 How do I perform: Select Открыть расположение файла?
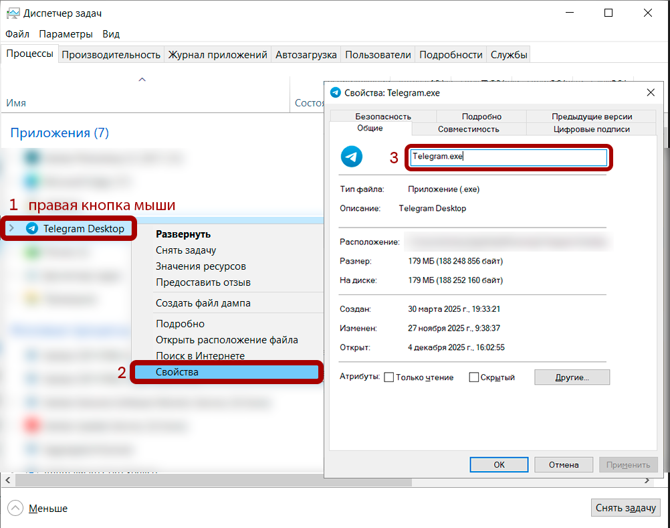click(x=227, y=340)
